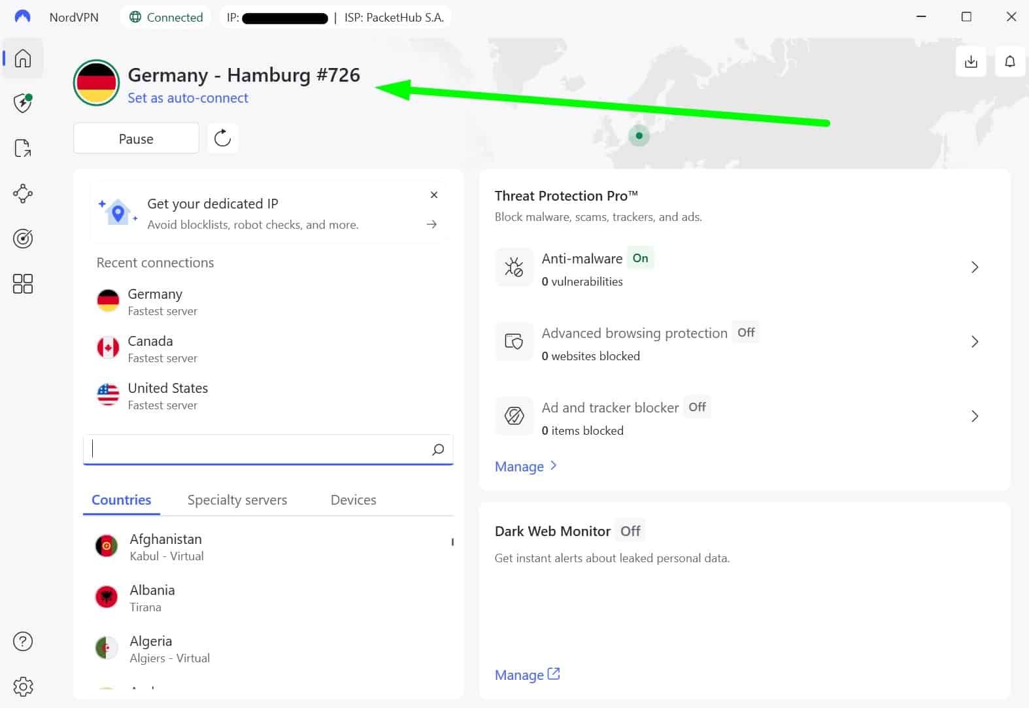Maximize the NordVPN window
Screen dimensions: 1029x708
[x=966, y=17]
